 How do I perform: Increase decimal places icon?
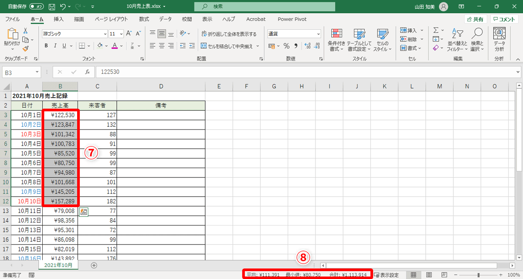tap(307, 46)
